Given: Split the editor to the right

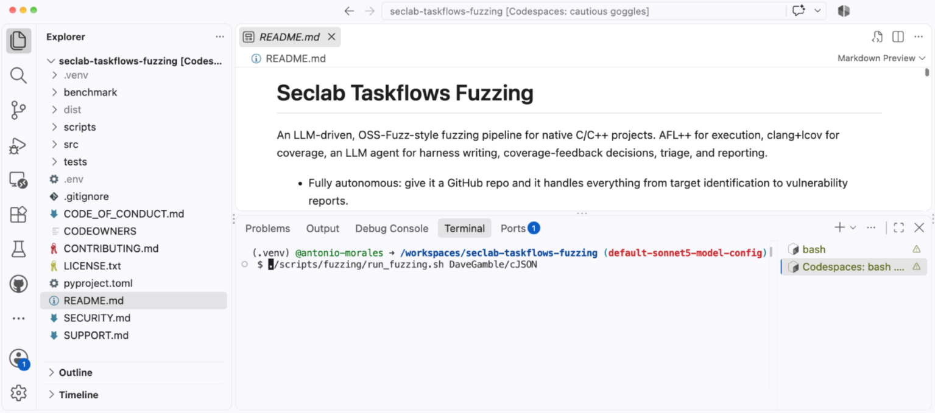Looking at the screenshot, I should point(898,37).
